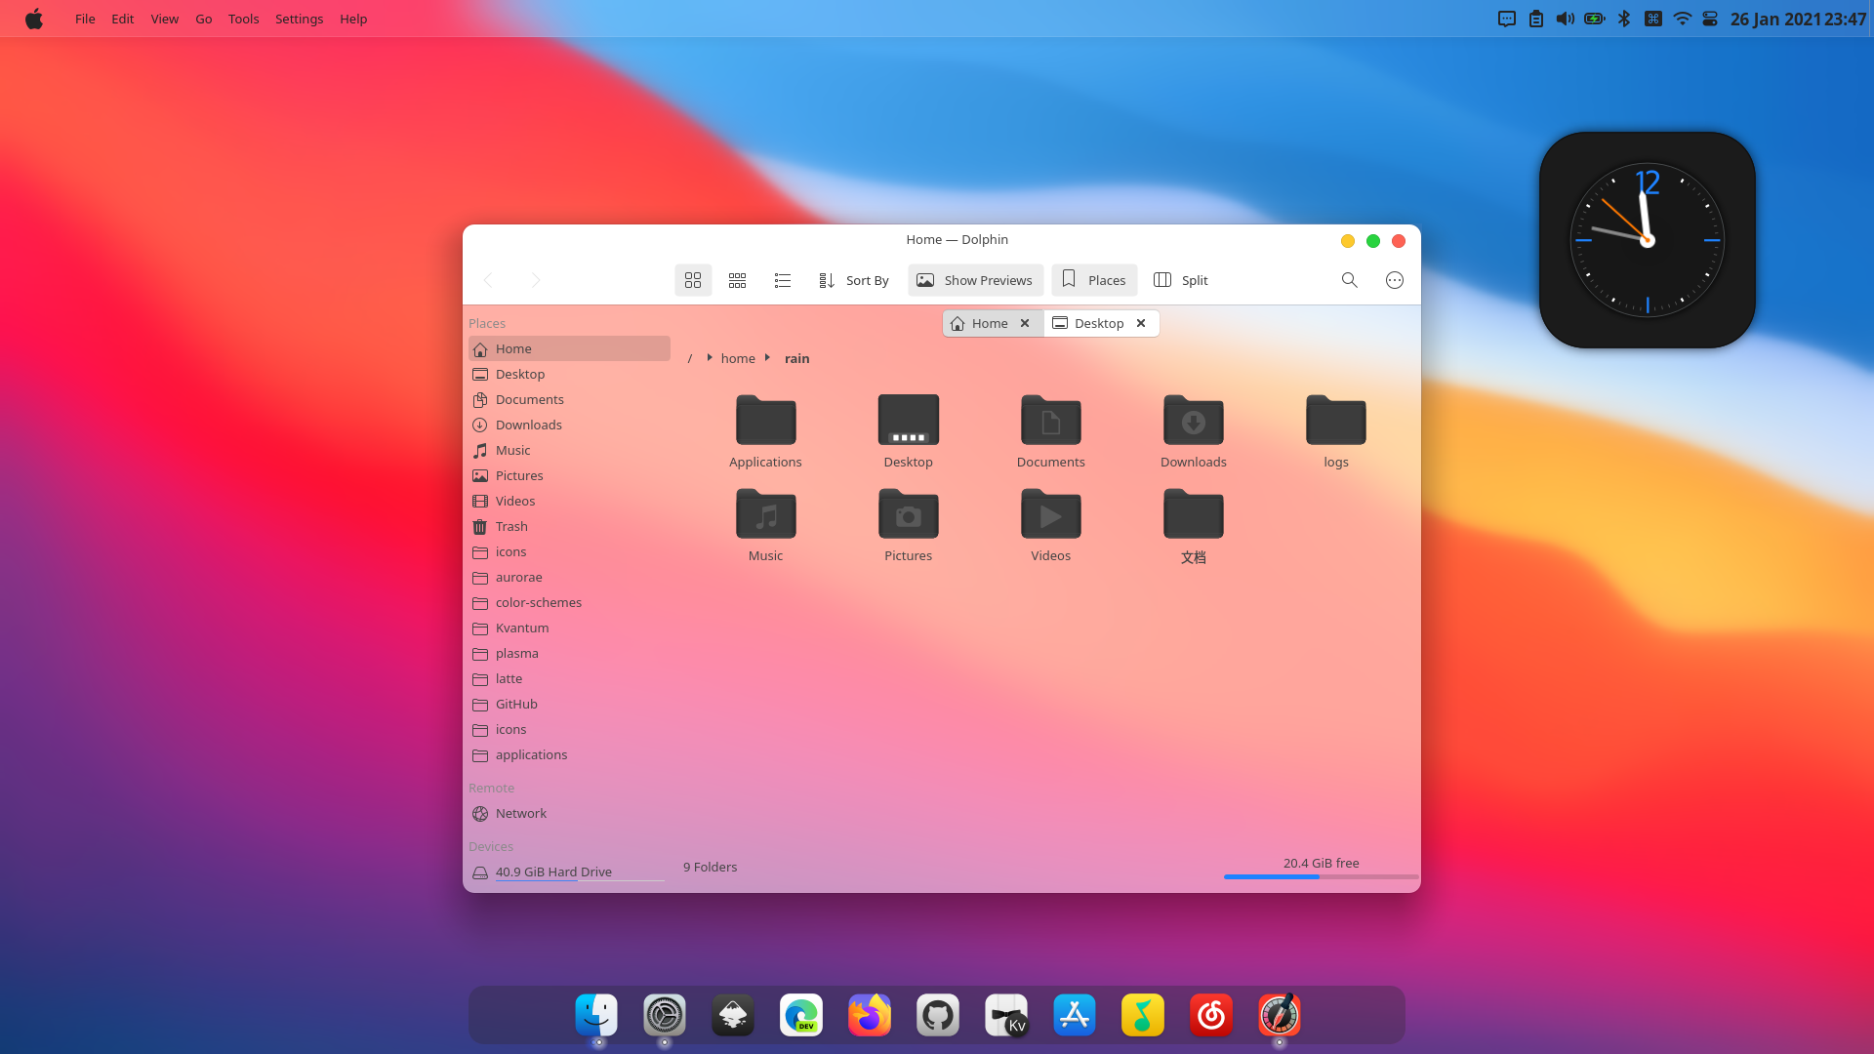Open Documents in Places sidebar

click(569, 399)
